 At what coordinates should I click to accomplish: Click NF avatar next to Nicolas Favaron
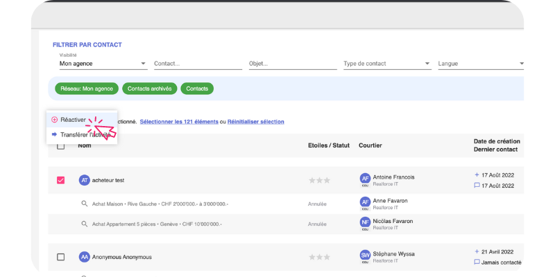[x=366, y=222]
